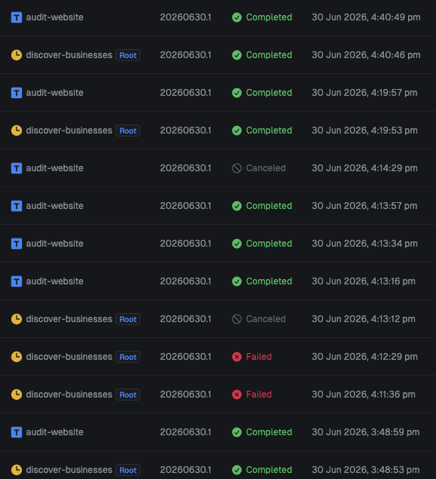This screenshot has height=479, width=436.
Task: Open audit-website run from 4:40:49 pm
Action: pyautogui.click(x=55, y=17)
